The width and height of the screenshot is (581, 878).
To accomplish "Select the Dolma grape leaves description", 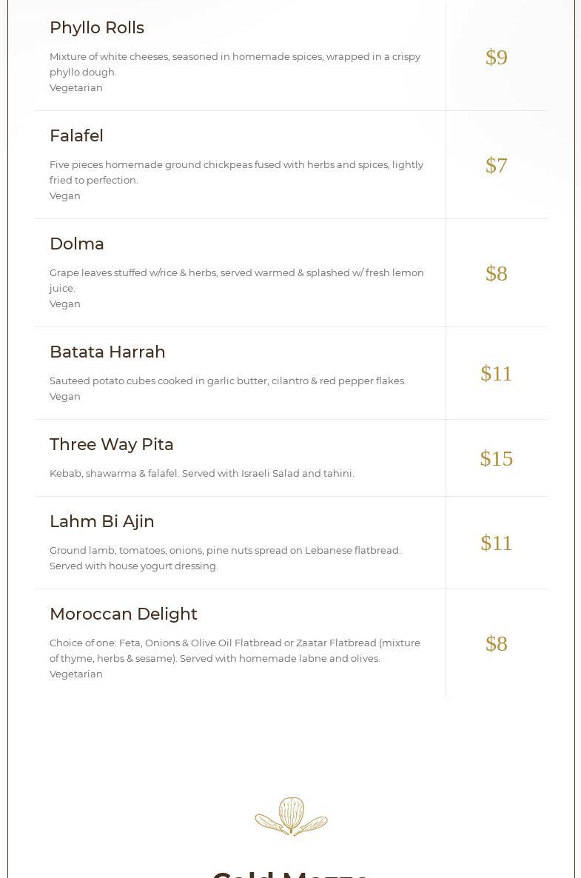I will pyautogui.click(x=236, y=280).
